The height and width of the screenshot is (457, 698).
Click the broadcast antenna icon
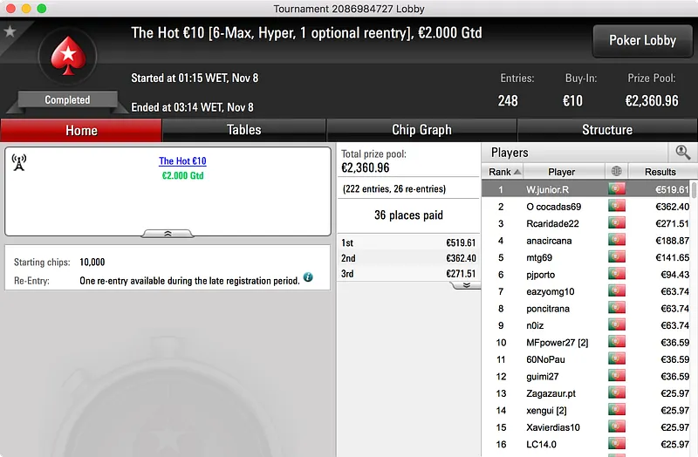coord(18,163)
